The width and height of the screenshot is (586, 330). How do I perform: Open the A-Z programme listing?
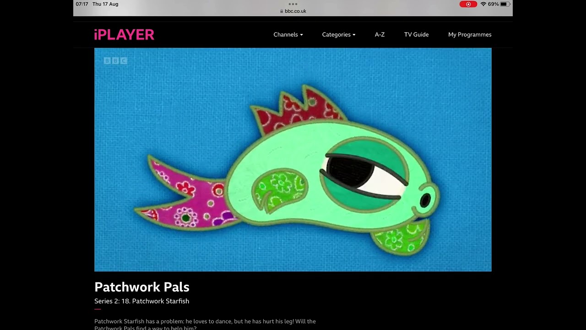coord(380,35)
